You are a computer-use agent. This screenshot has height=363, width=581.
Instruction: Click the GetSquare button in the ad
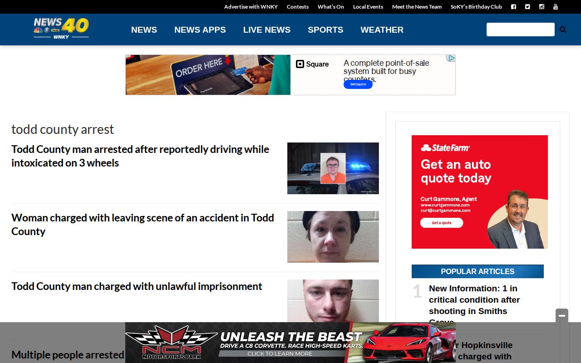358,84
